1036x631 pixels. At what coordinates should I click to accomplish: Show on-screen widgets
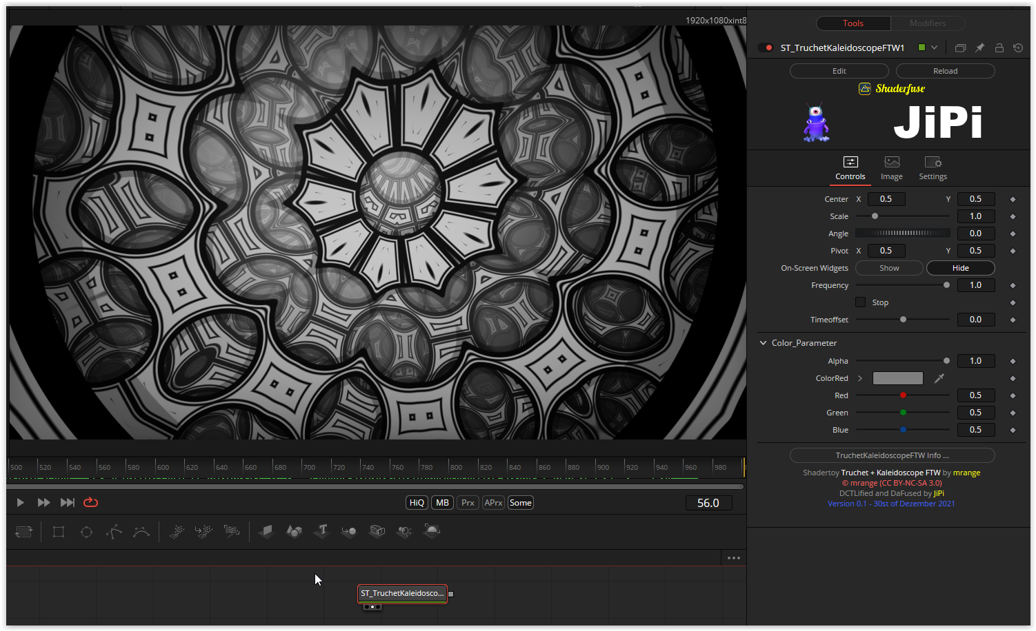coord(889,268)
